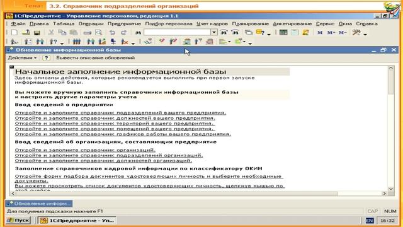Click the horizontal scrollbar right arrow
The image size is (403, 227).
point(385,194)
